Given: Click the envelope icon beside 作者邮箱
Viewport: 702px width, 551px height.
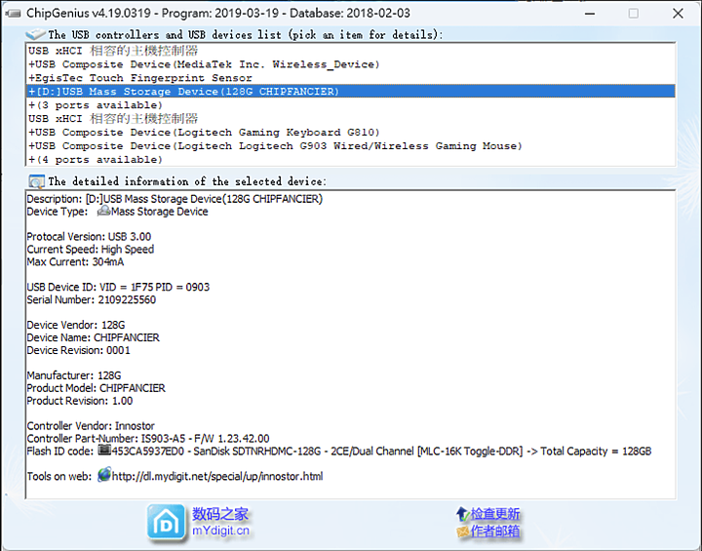Looking at the screenshot, I should [462, 531].
